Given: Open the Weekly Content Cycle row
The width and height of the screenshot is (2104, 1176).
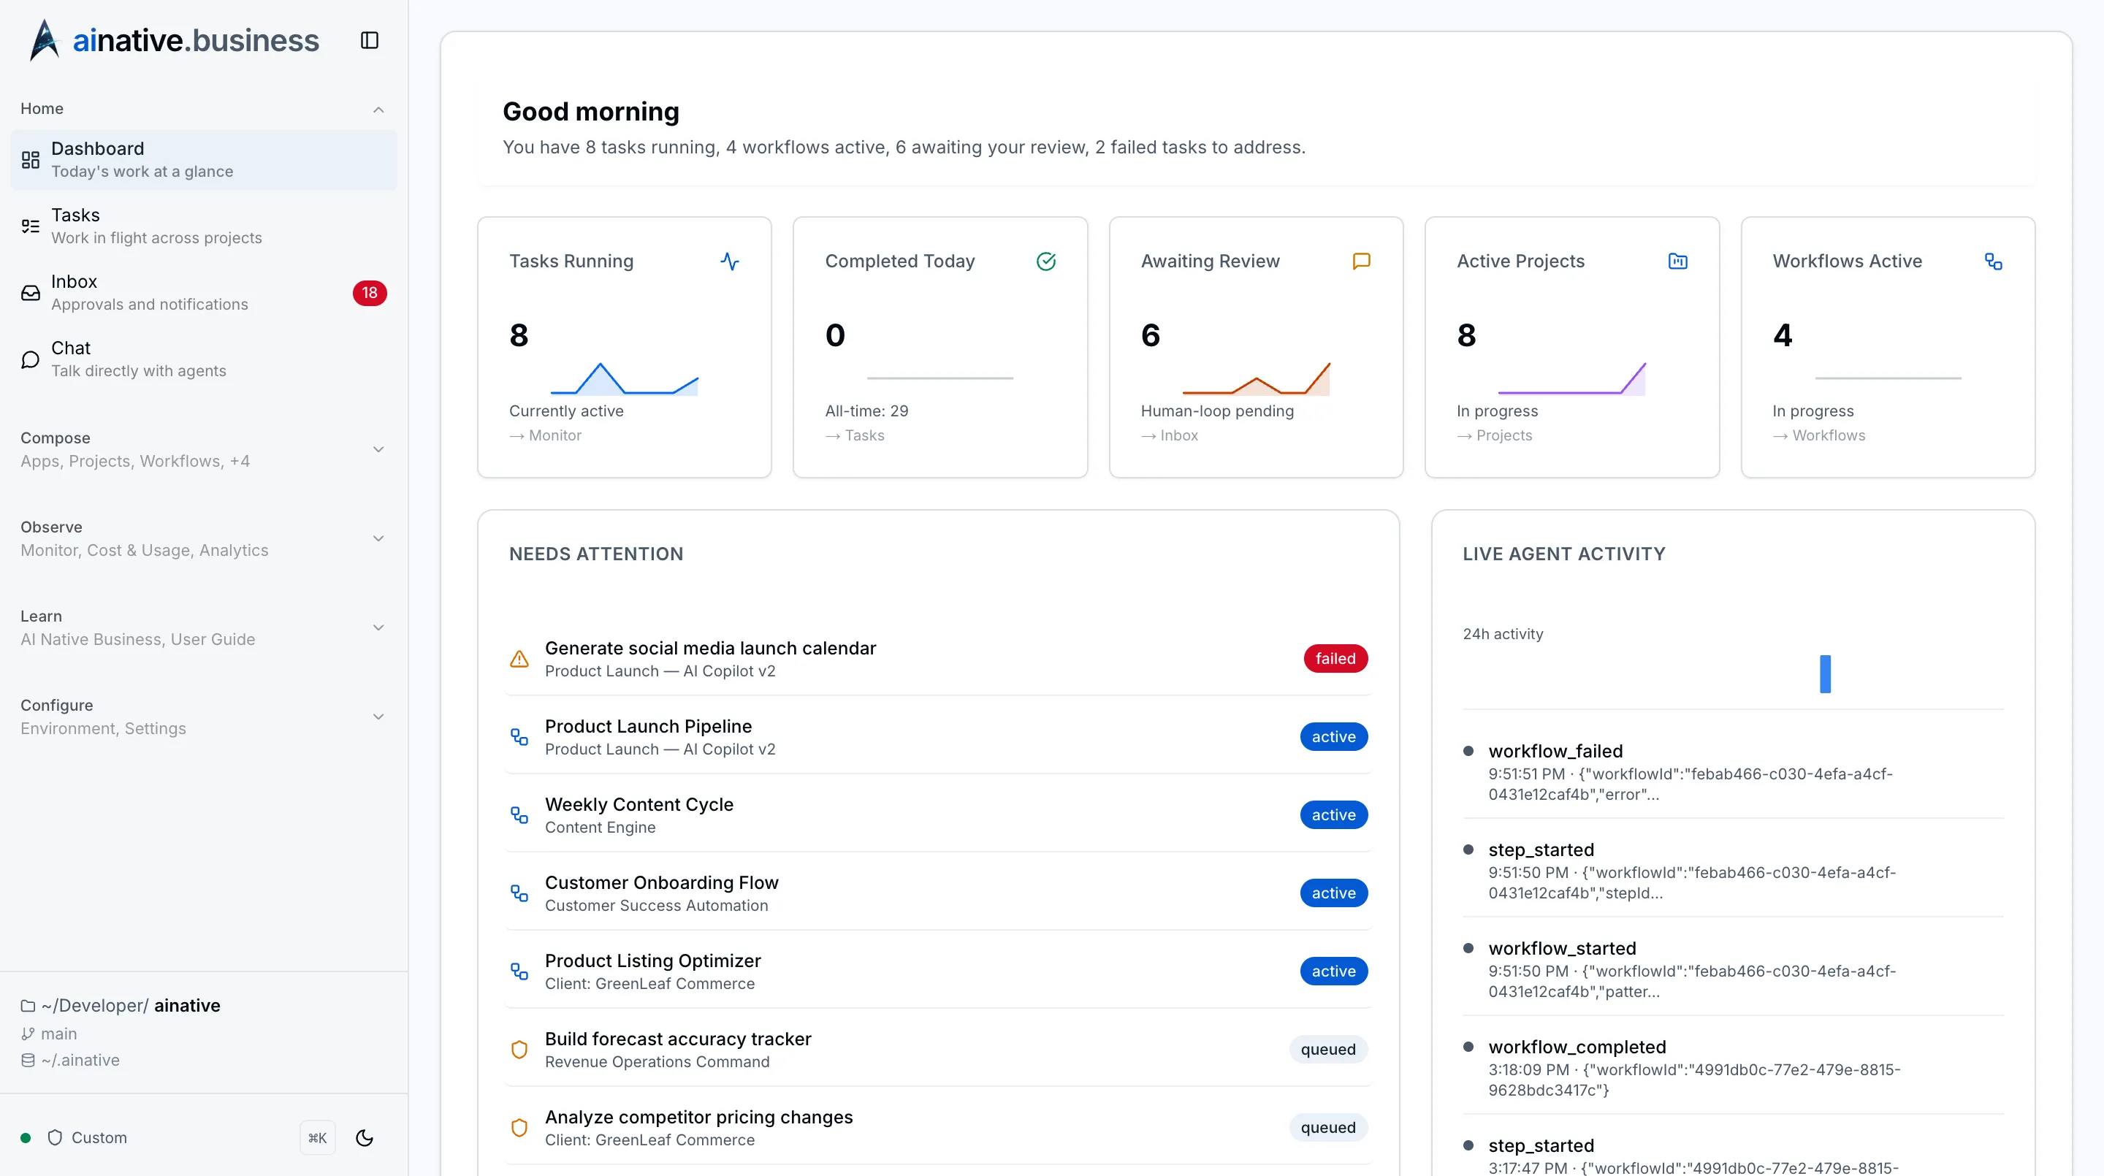Looking at the screenshot, I should click(x=937, y=815).
